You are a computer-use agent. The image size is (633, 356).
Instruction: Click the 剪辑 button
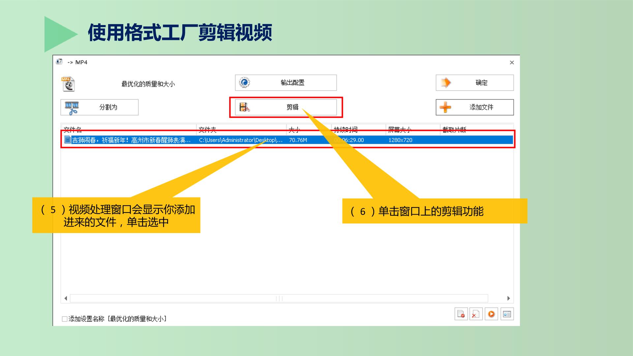tap(286, 107)
